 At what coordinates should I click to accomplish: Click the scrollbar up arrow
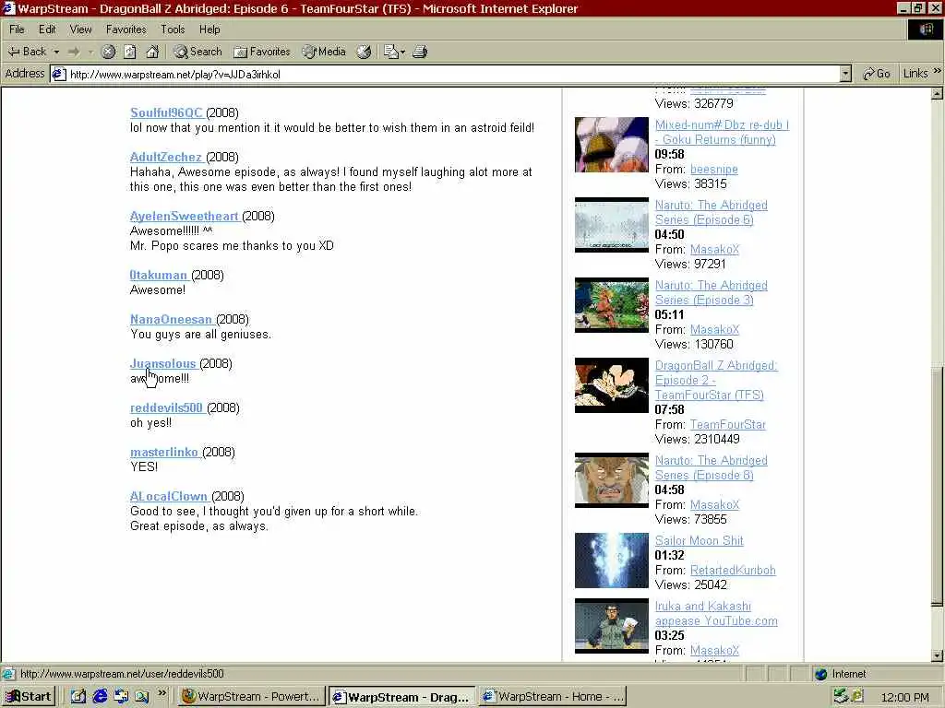[x=937, y=93]
